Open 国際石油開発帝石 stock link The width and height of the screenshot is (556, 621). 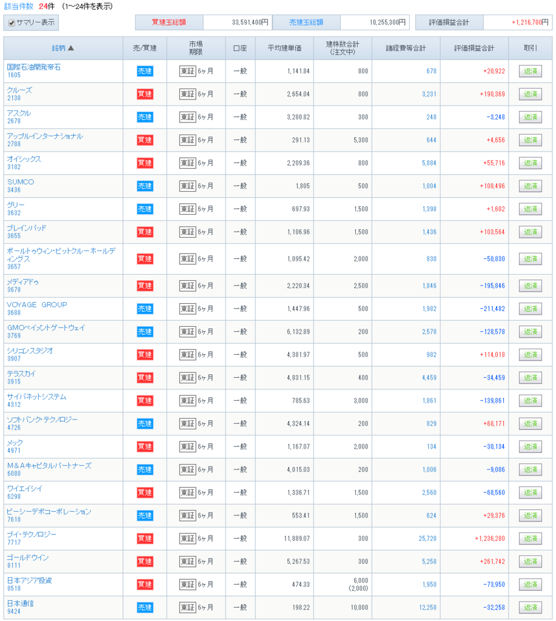point(34,67)
